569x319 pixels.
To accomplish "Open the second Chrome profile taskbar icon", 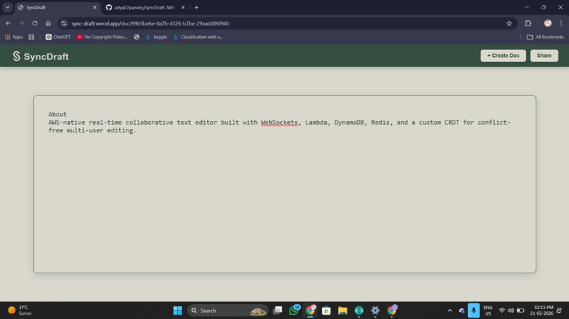I will [x=392, y=311].
